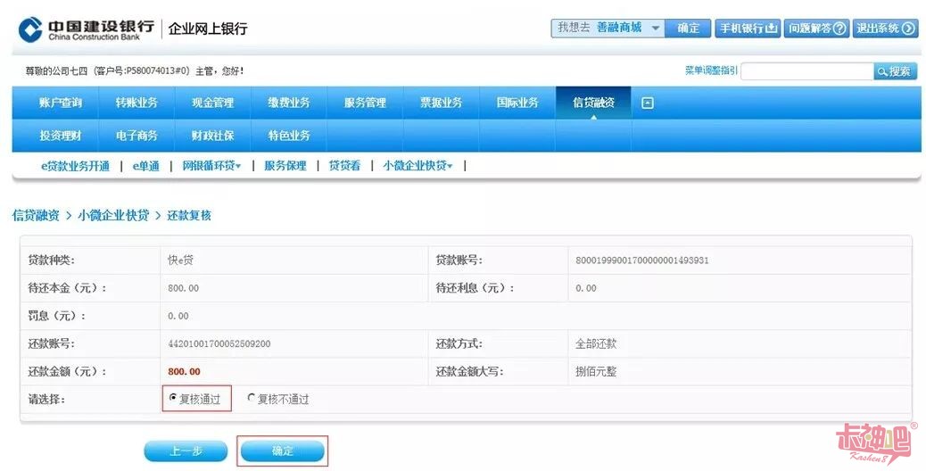The height and width of the screenshot is (471, 926).
Task: Click the loan account number 80001999001700000001493931
Action: [x=642, y=260]
